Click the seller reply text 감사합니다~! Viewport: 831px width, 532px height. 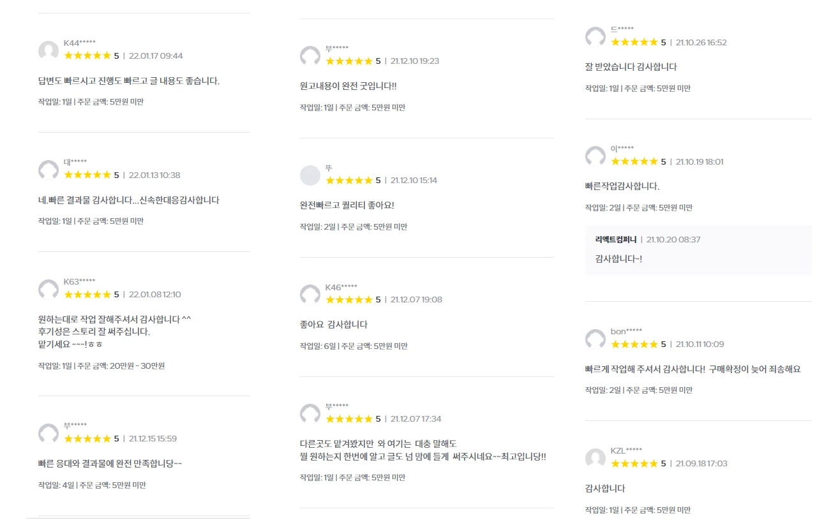(618, 259)
